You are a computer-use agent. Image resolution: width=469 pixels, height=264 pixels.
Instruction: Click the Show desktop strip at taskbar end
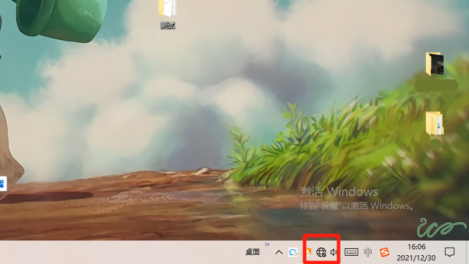[x=467, y=252]
